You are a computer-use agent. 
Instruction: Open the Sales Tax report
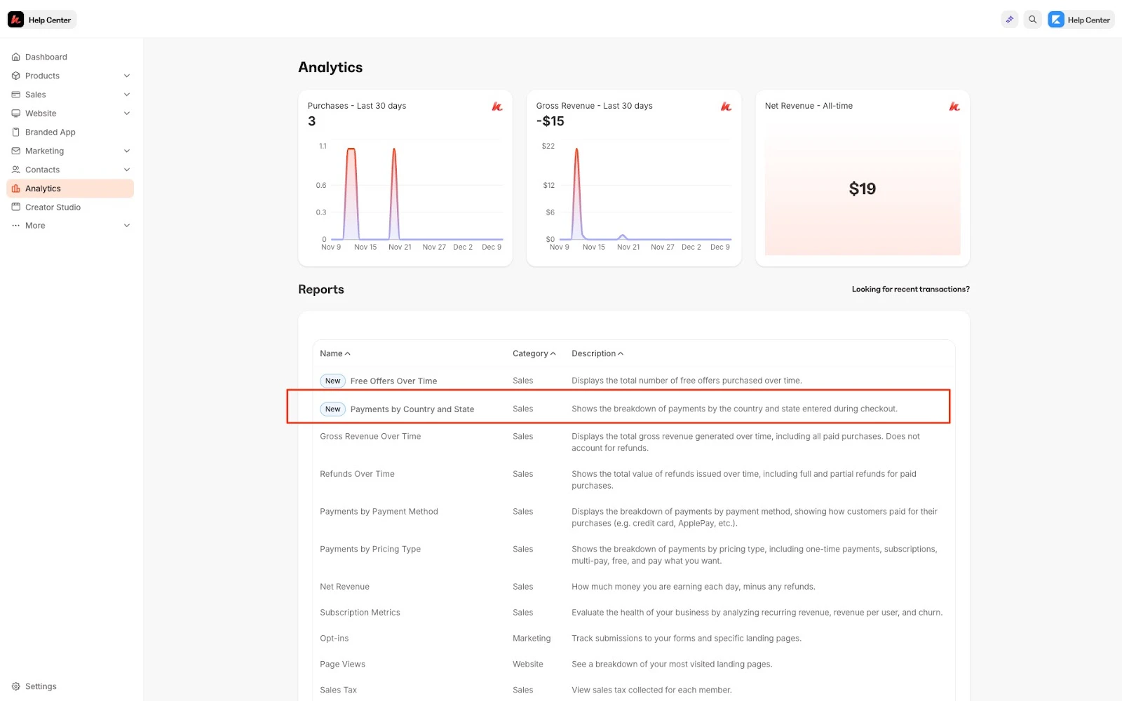338,690
